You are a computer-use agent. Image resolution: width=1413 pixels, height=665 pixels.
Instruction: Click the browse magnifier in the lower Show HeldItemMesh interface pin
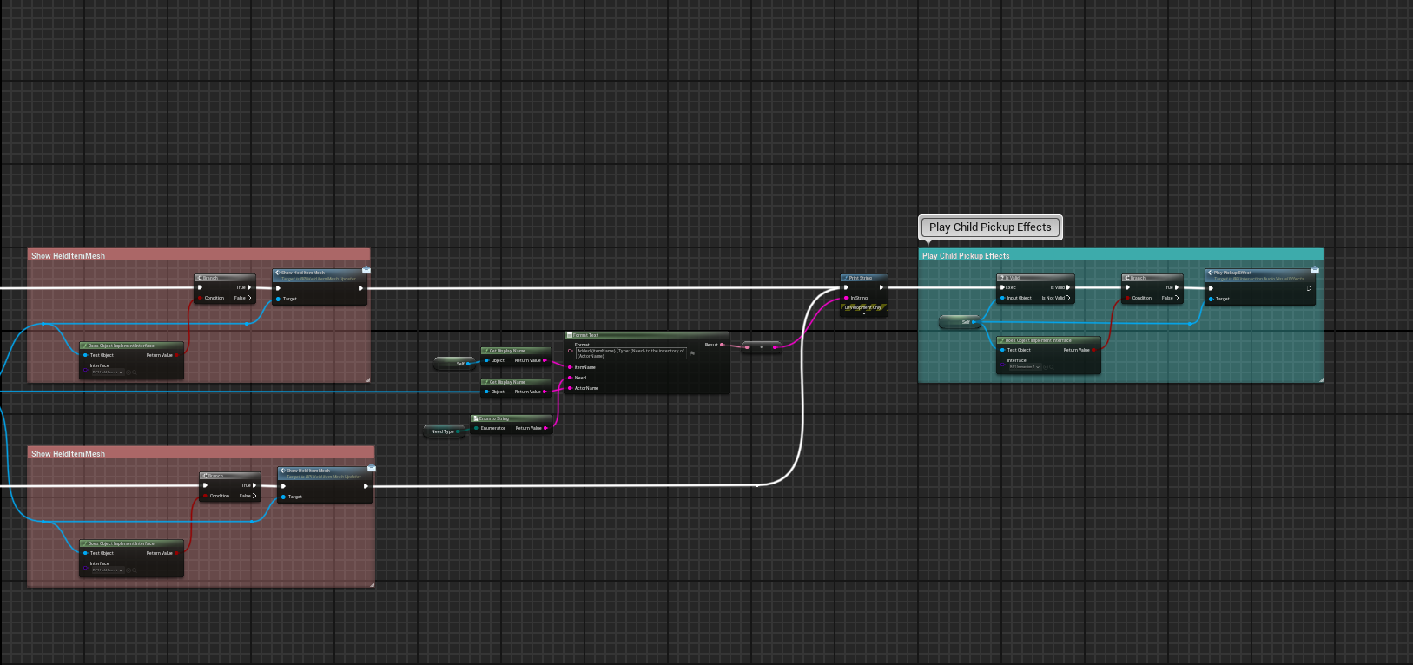[135, 570]
